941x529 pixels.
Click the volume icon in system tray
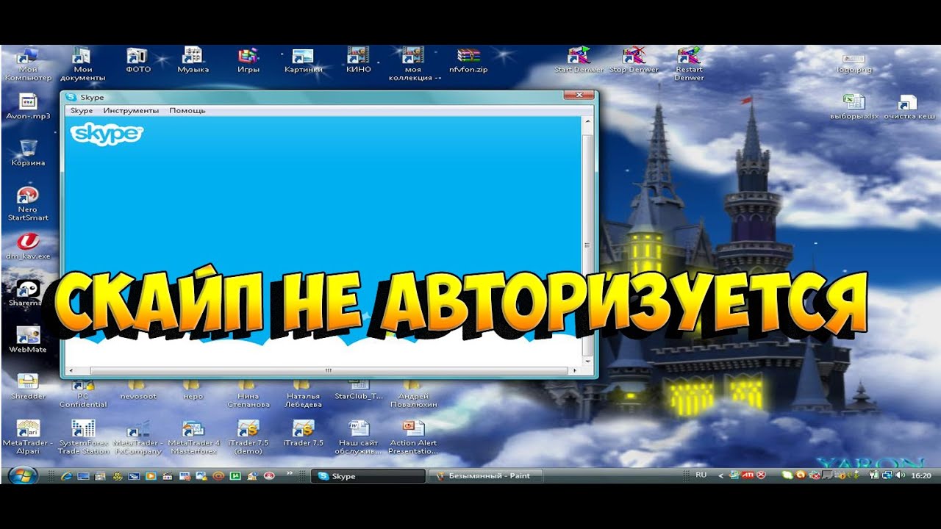point(899,475)
